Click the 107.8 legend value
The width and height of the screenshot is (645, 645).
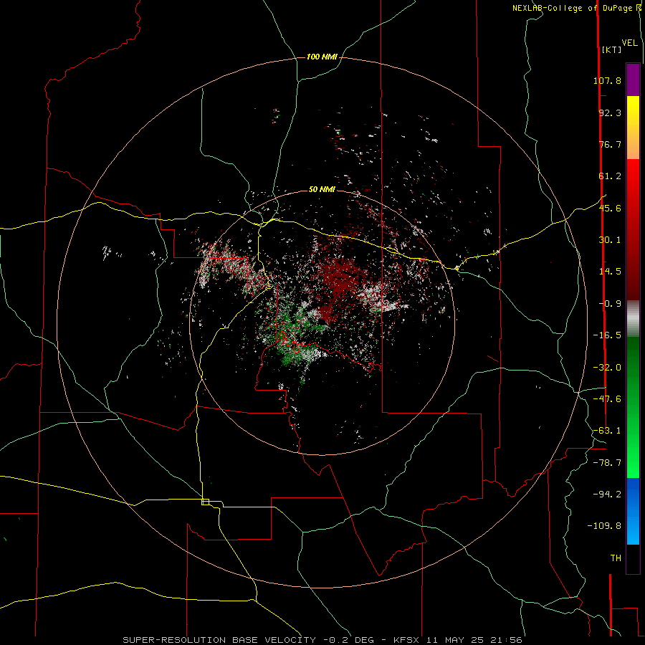[x=607, y=80]
